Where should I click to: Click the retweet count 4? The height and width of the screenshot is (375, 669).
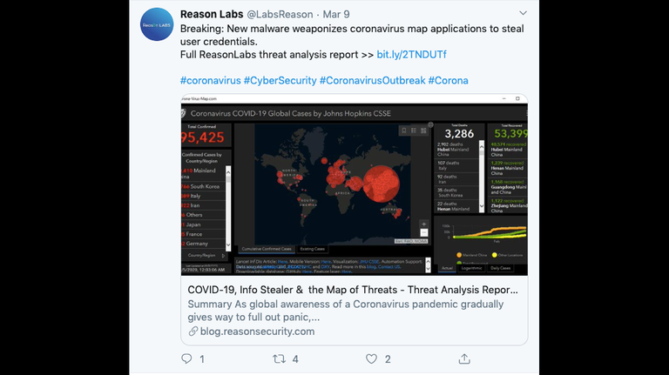click(x=295, y=359)
